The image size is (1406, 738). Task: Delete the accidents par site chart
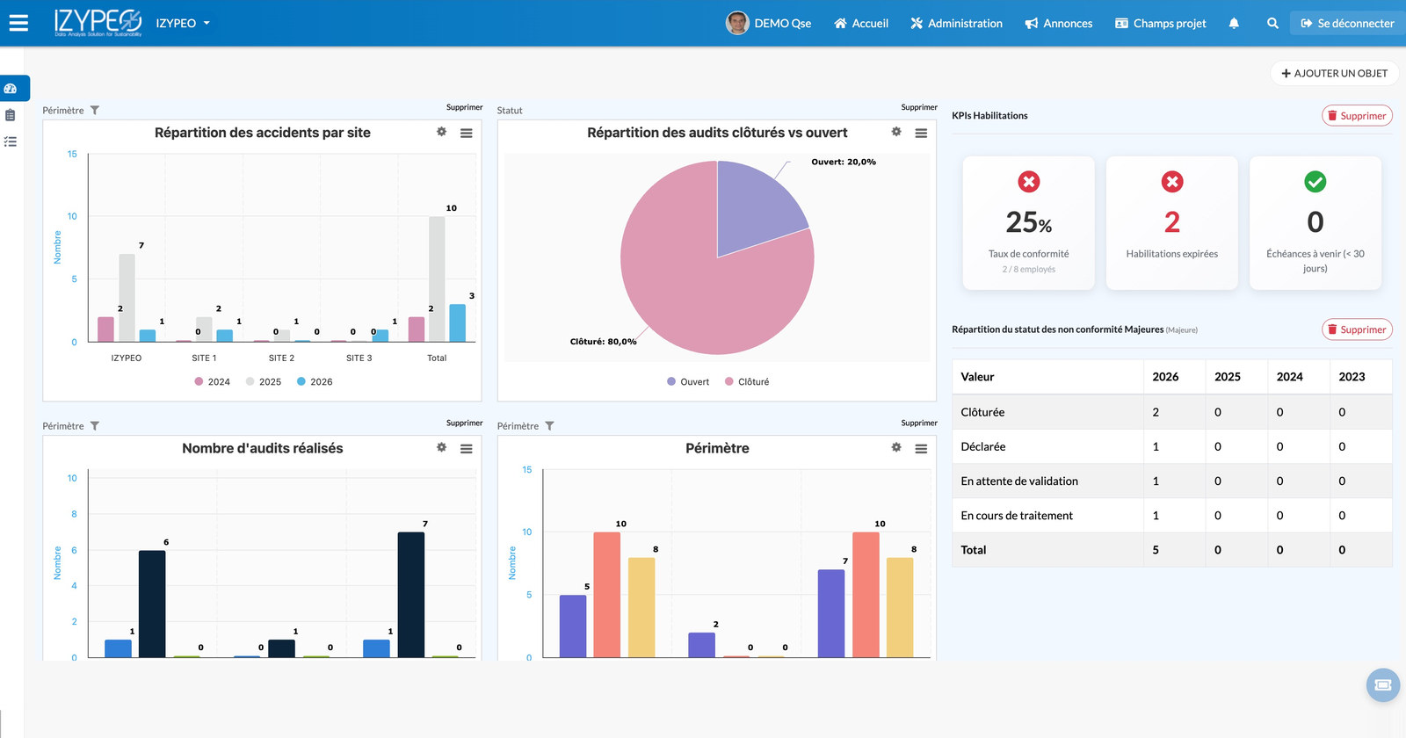(464, 107)
